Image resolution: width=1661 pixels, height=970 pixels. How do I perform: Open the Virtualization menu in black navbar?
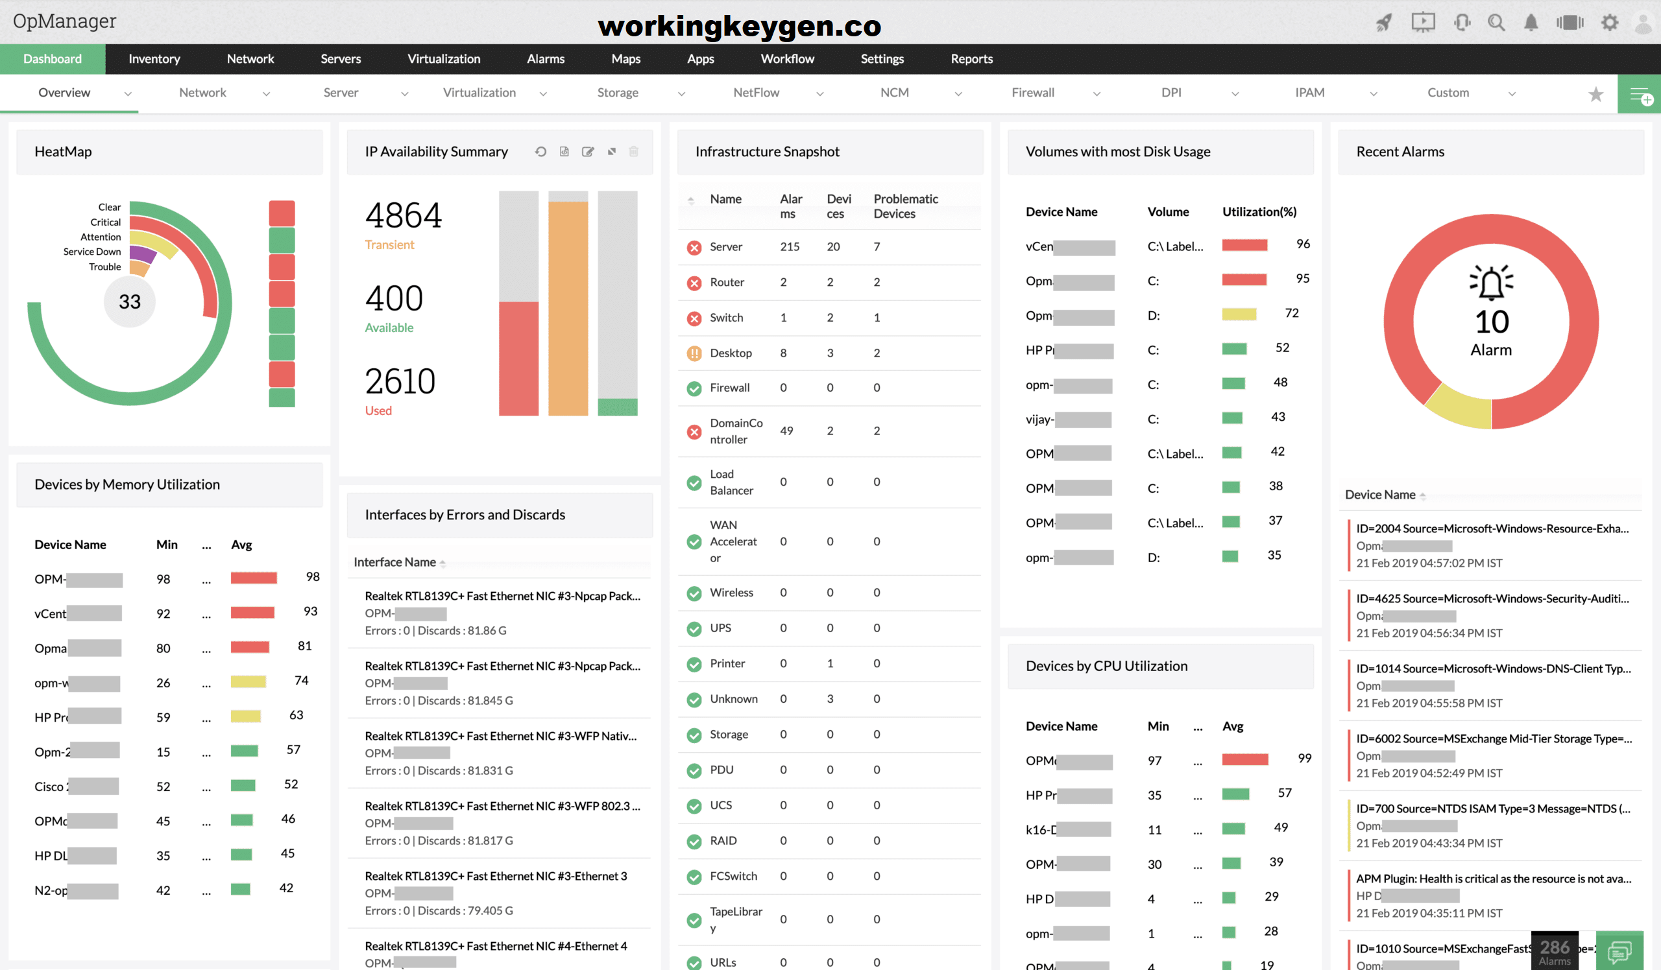click(x=444, y=58)
